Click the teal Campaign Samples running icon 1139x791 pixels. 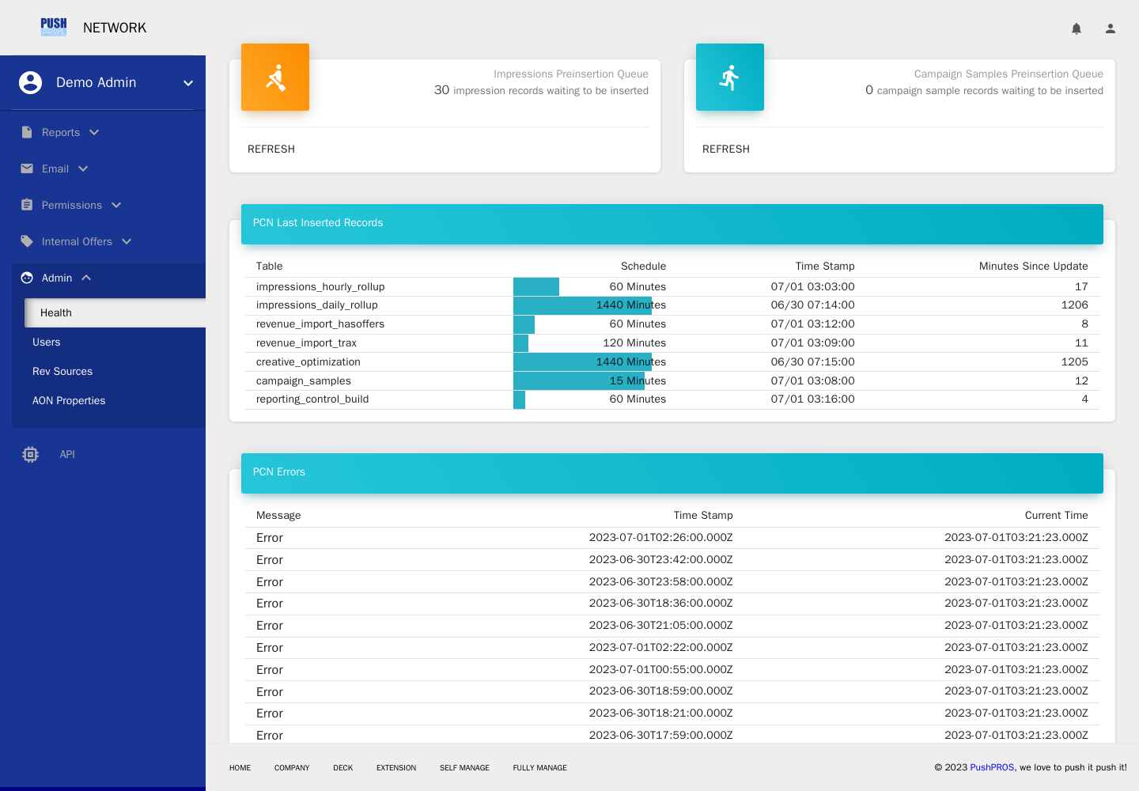[x=730, y=77]
